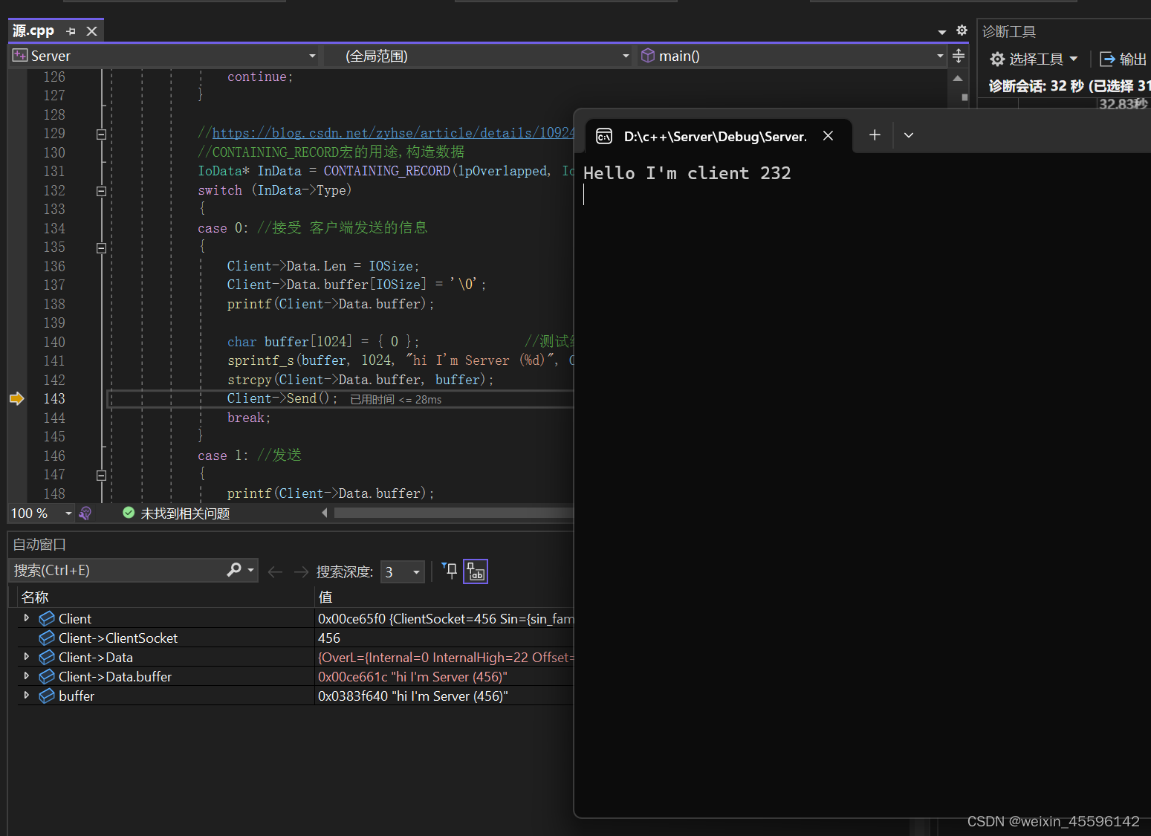1151x836 pixels.
Task: Toggle the pin icon in the Autos window toolbar
Action: [x=449, y=571]
